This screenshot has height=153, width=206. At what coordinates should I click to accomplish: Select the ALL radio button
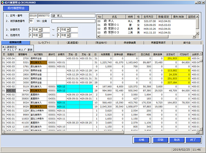pos(5,50)
